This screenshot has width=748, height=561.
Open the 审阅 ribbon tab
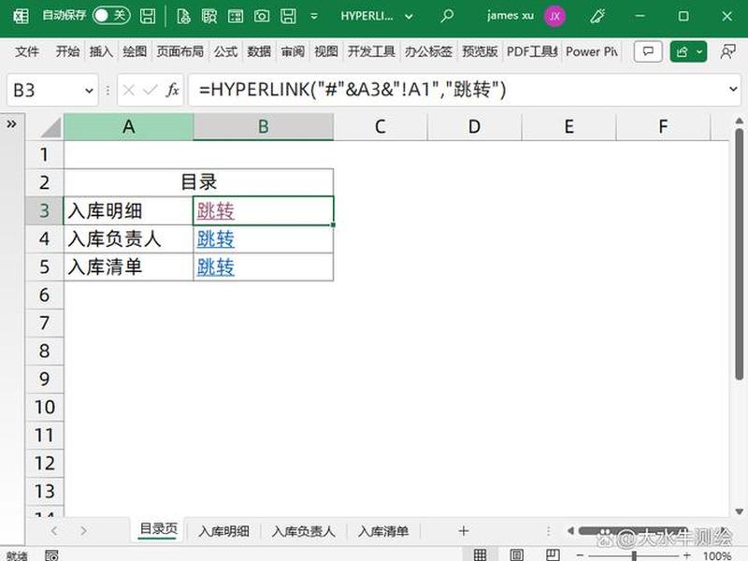(x=293, y=51)
